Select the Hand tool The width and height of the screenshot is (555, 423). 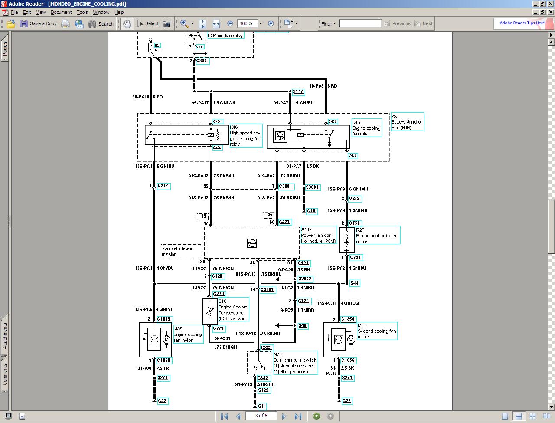tap(127, 24)
